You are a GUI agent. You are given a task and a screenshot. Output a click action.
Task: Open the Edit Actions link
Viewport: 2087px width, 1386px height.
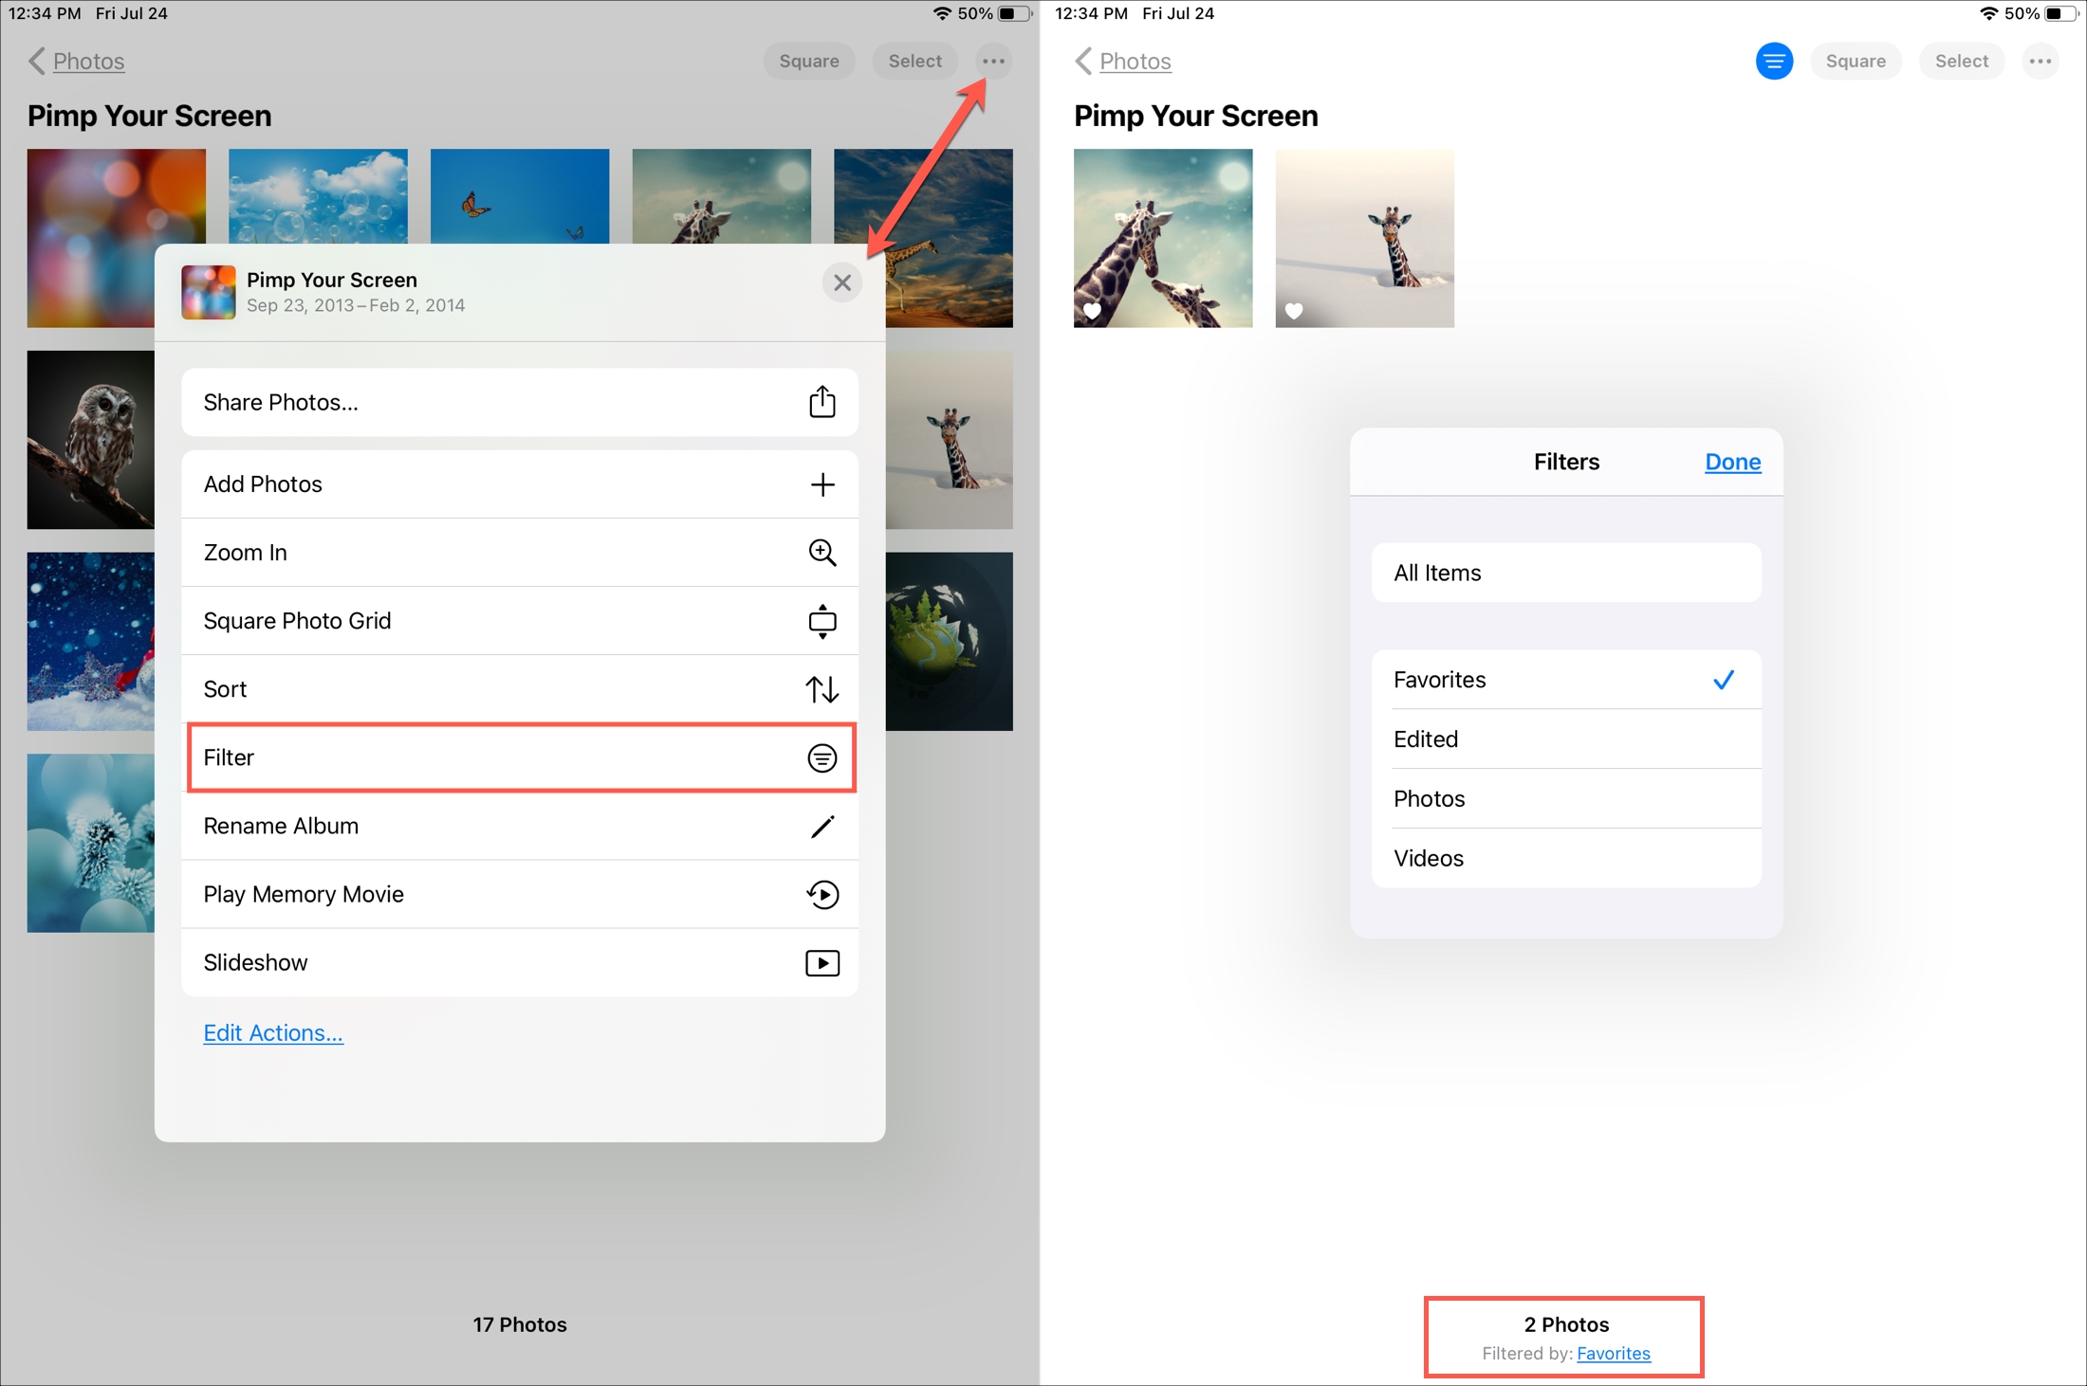click(x=272, y=1032)
